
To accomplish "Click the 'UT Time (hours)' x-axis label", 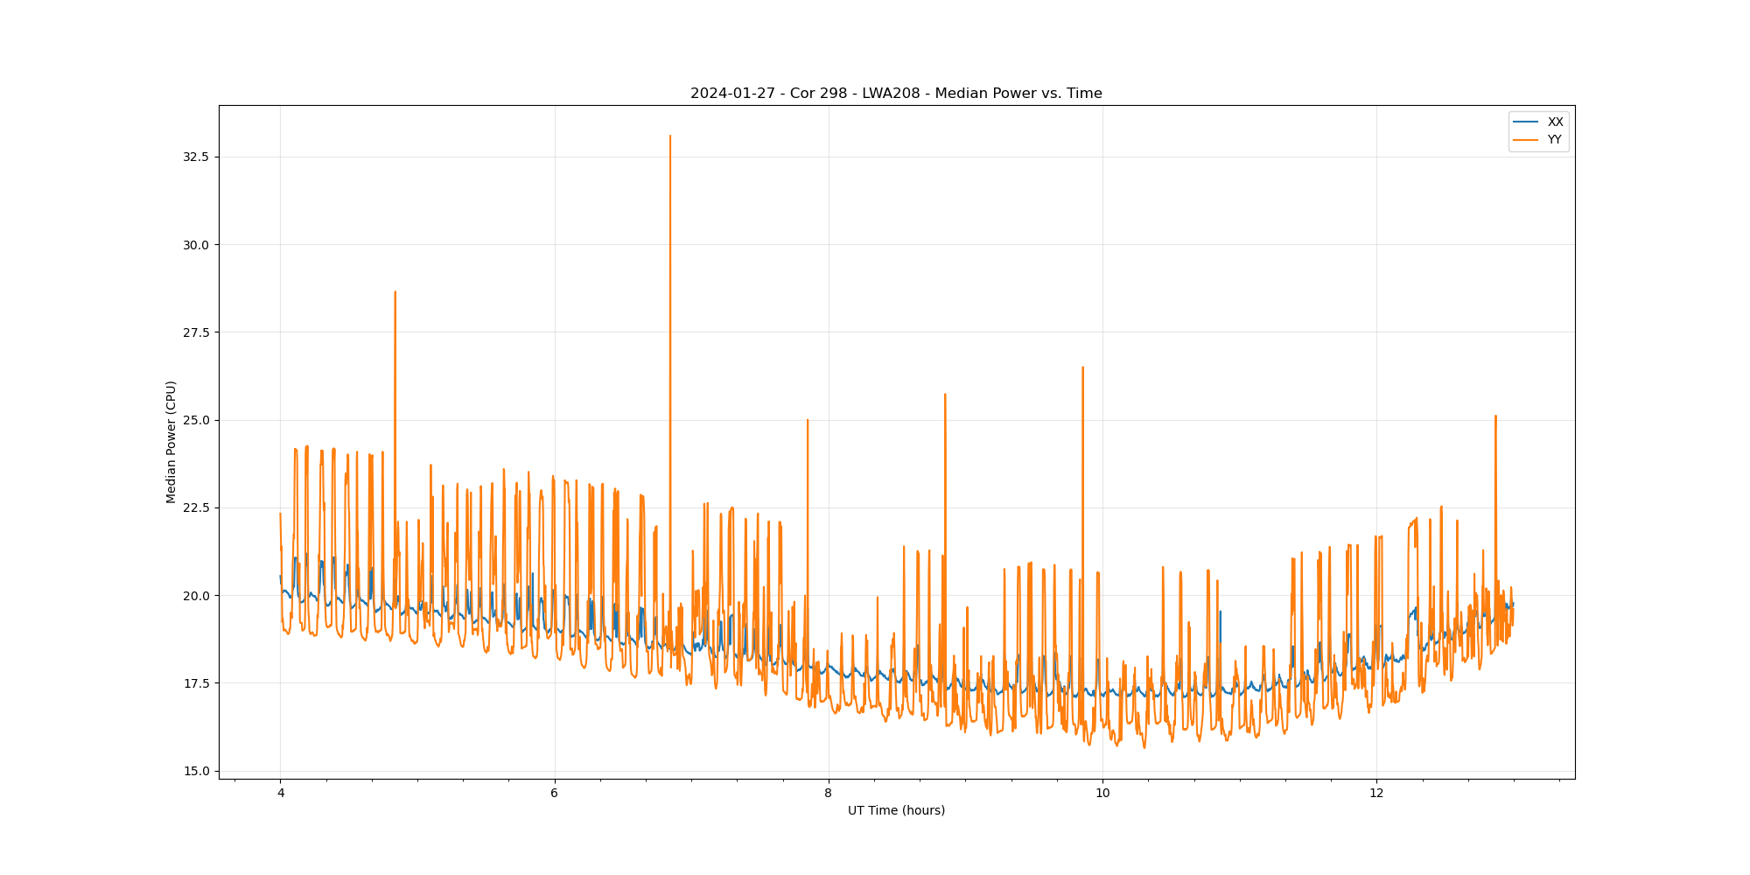I will pyautogui.click(x=896, y=811).
